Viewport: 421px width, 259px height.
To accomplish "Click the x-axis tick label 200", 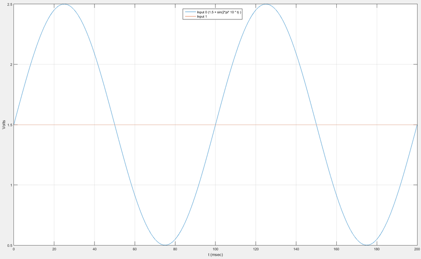I will pyautogui.click(x=417, y=249).
